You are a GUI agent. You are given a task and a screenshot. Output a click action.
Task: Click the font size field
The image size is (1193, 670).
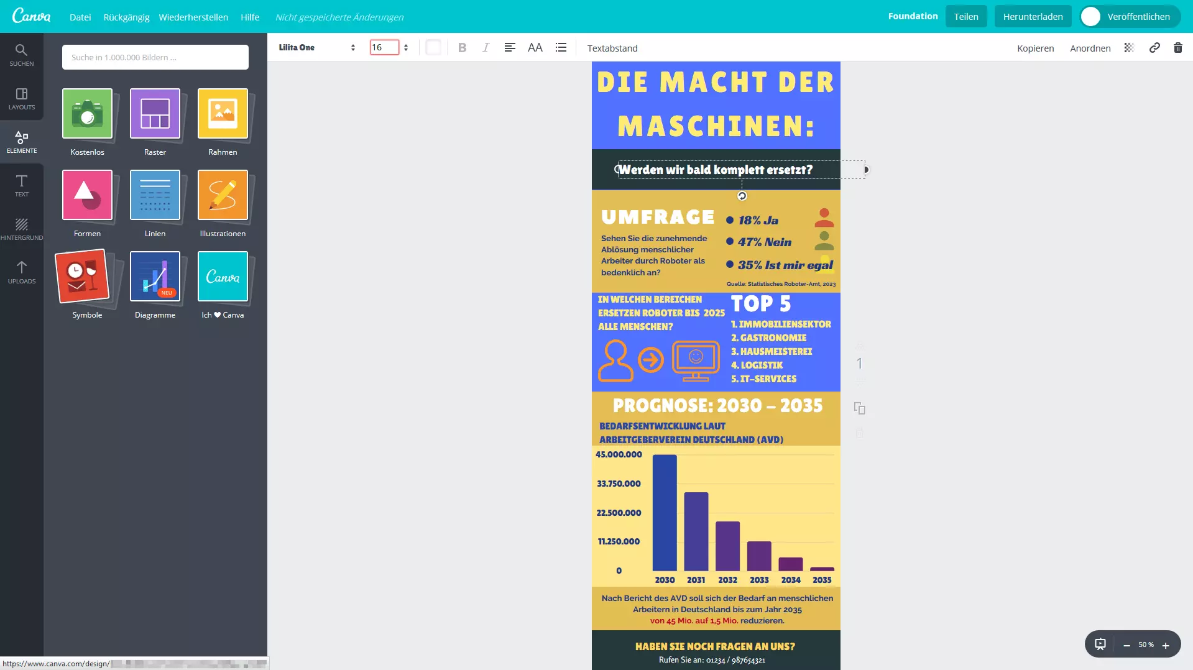click(x=384, y=47)
